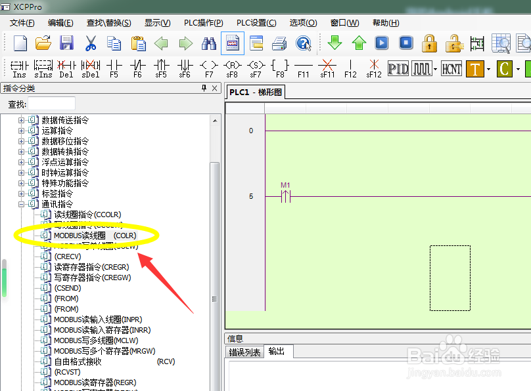531x391 pixels.
Task: Click the instruction tree vertical scrollbar thumb
Action: [x=214, y=276]
